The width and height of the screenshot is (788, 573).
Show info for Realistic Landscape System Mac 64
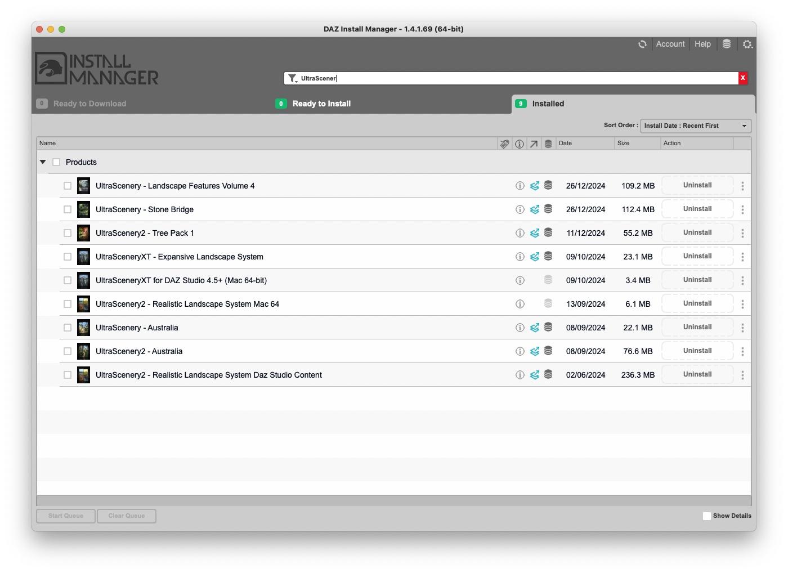pyautogui.click(x=520, y=304)
